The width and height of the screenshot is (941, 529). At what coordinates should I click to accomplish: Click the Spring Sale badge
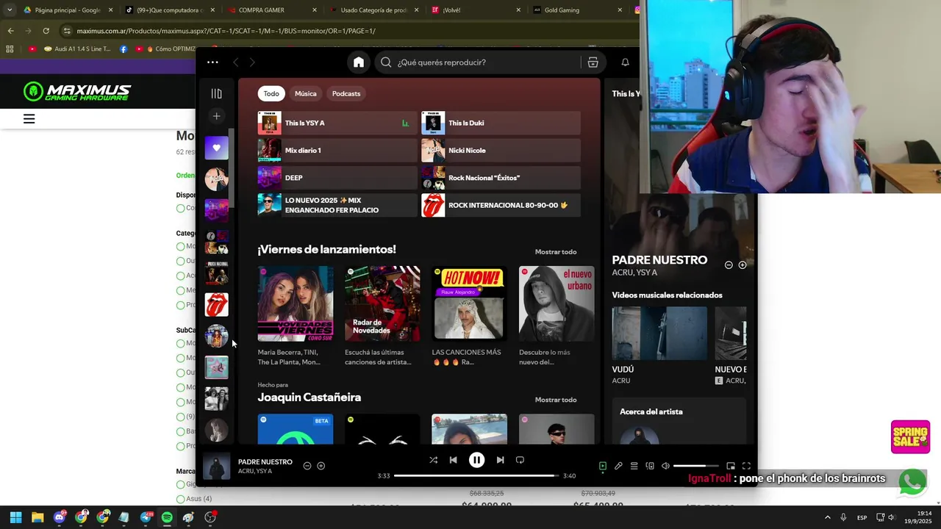(x=910, y=437)
